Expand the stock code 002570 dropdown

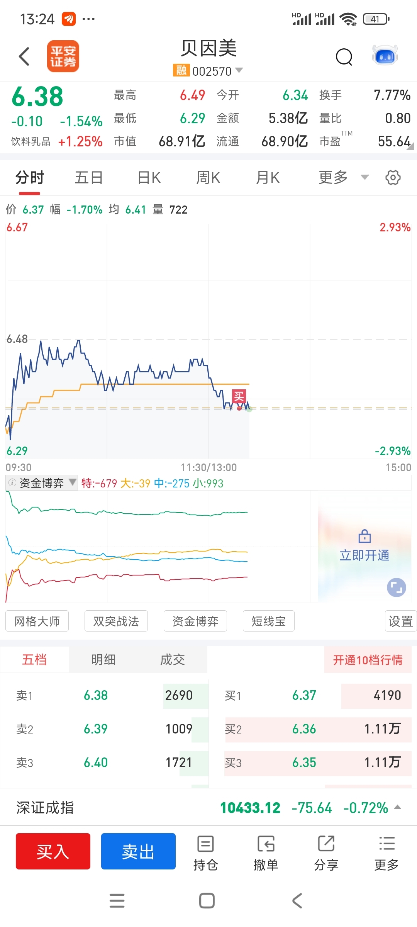tap(239, 70)
